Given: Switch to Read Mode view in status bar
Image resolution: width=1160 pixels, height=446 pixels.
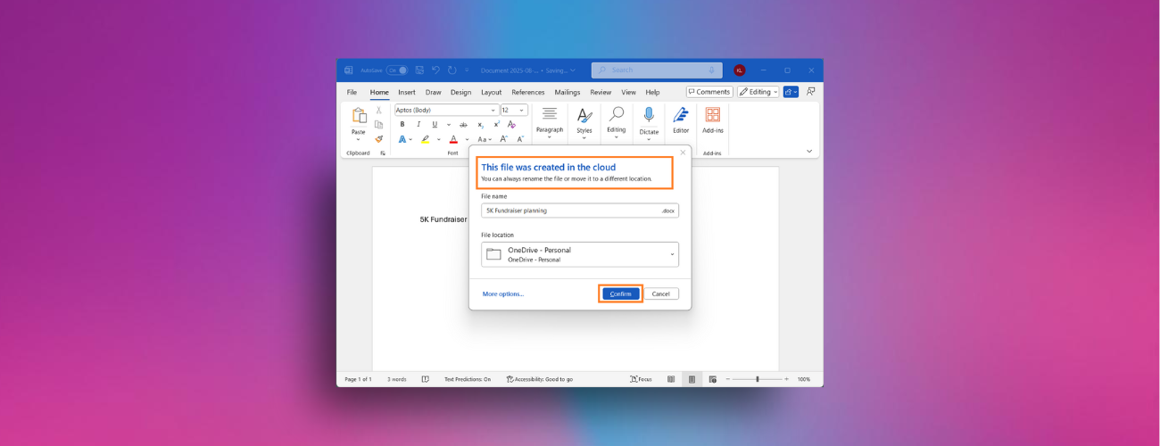Looking at the screenshot, I should pos(672,379).
